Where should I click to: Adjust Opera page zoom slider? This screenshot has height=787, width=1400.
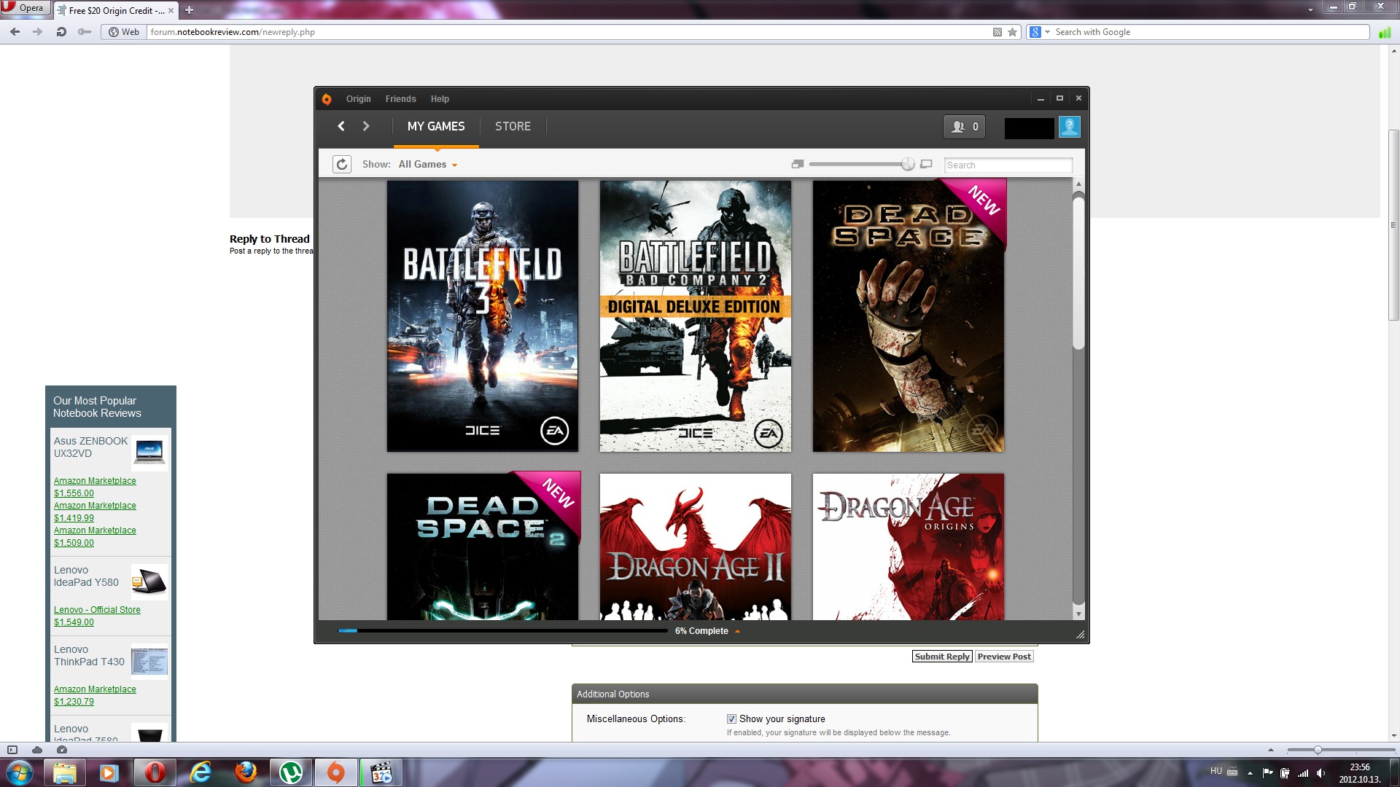(x=1317, y=750)
